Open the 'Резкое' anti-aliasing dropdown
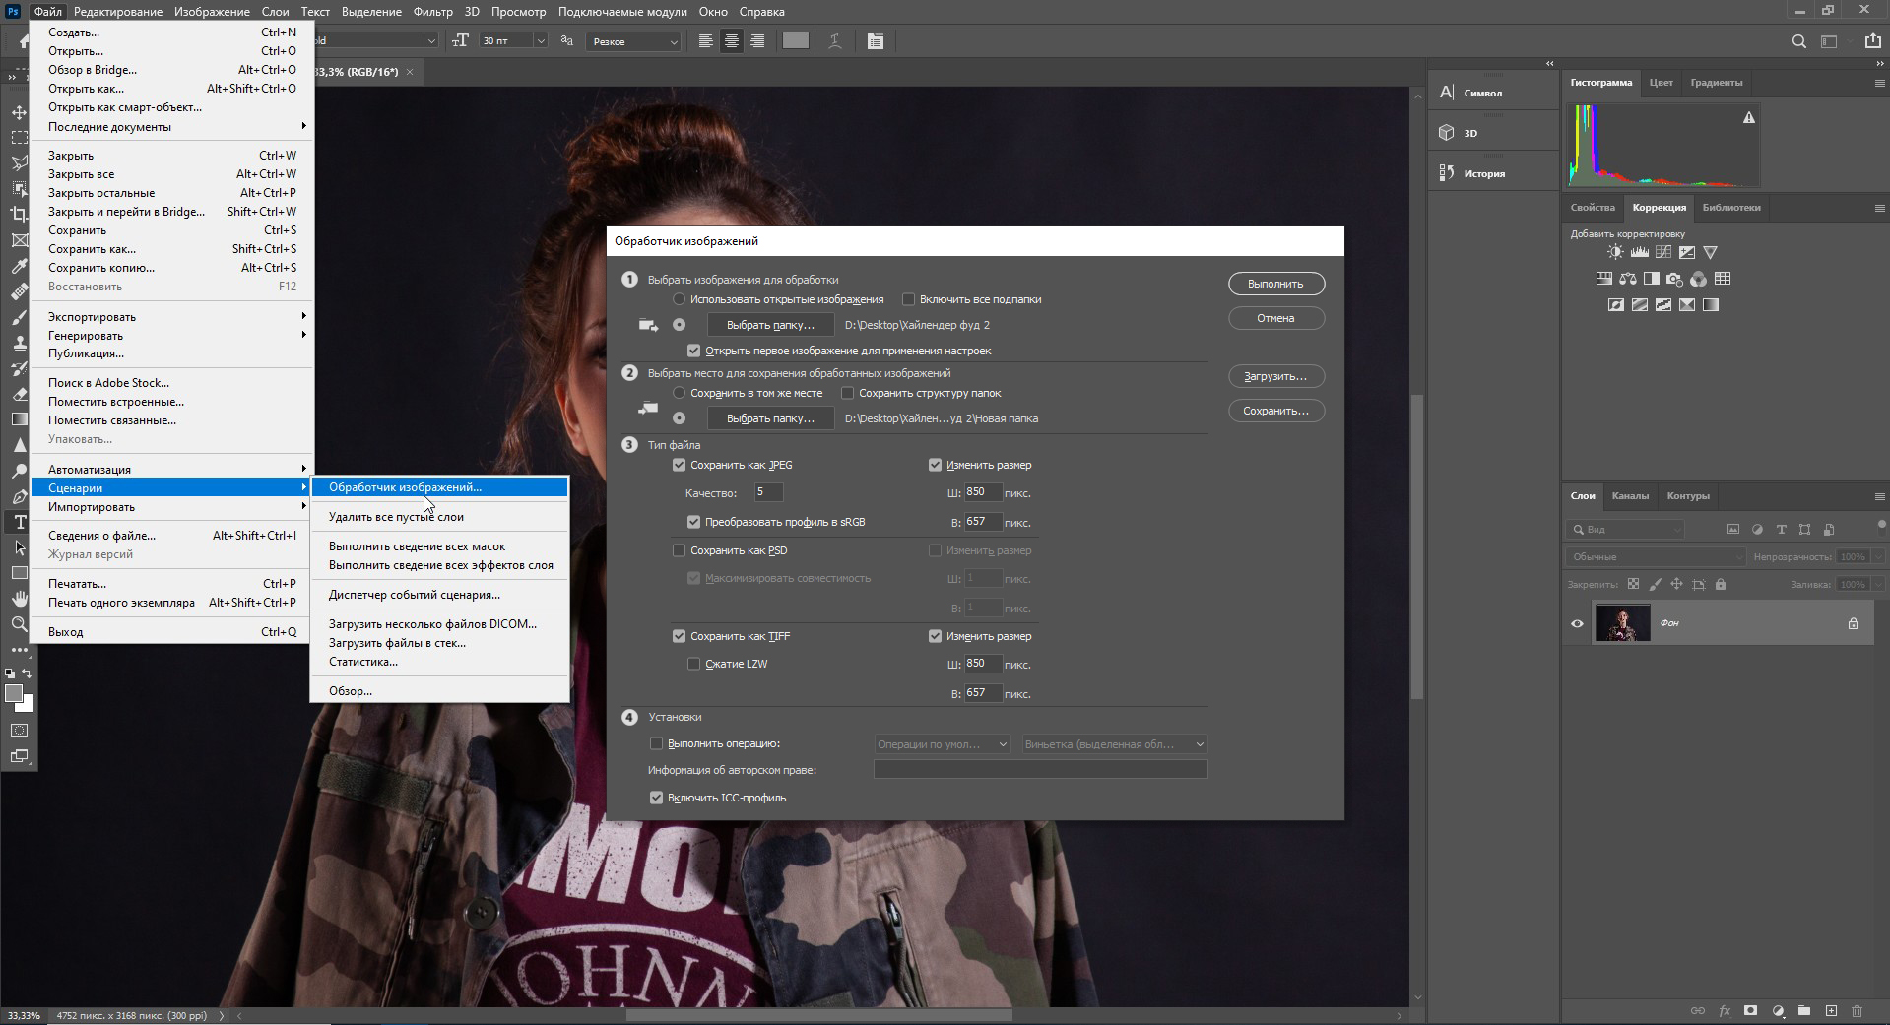1890x1025 pixels. pyautogui.click(x=633, y=41)
